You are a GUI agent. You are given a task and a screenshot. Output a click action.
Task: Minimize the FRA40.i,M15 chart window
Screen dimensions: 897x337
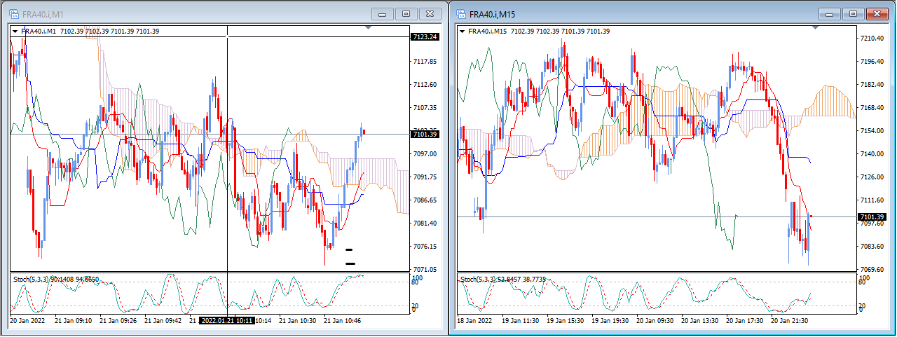pyautogui.click(x=829, y=13)
